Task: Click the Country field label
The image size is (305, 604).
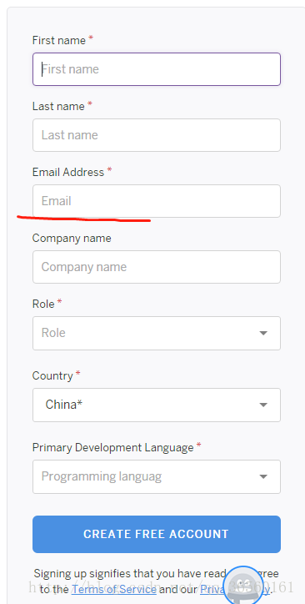Action: 52,375
